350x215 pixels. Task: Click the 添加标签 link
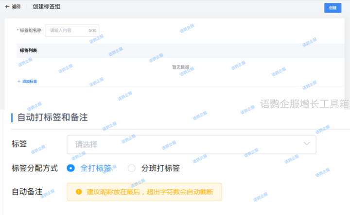30,82
